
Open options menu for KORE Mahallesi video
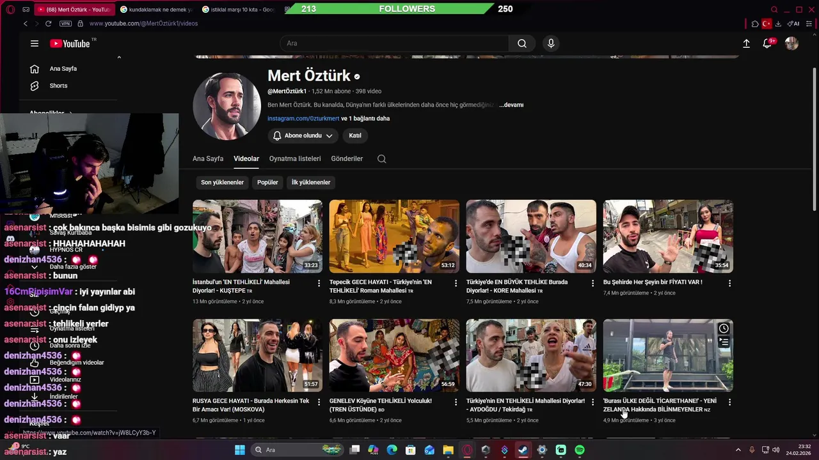point(593,283)
